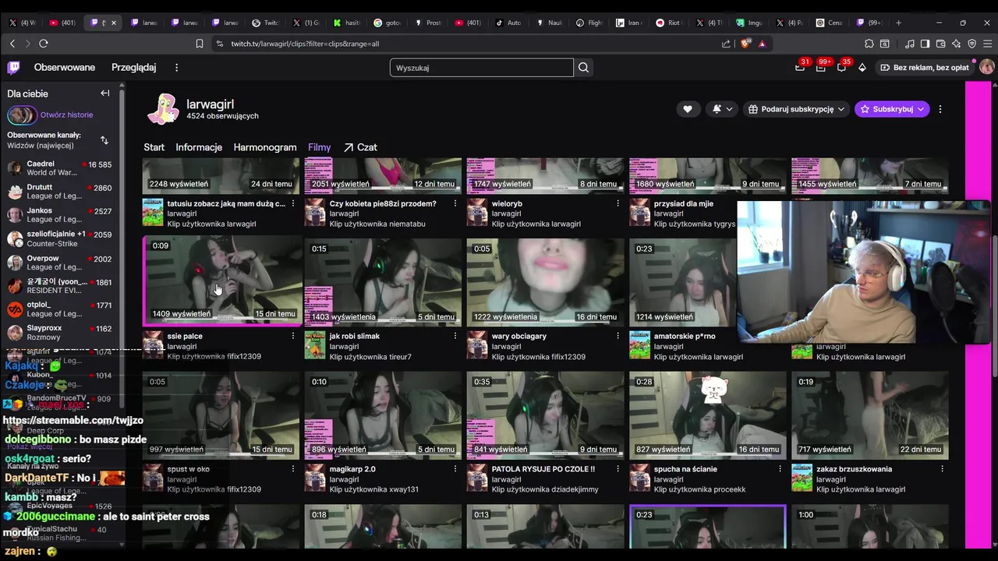
Task: Reload the page
Action: [44, 44]
